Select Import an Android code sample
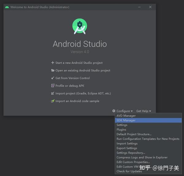 (x=77, y=101)
